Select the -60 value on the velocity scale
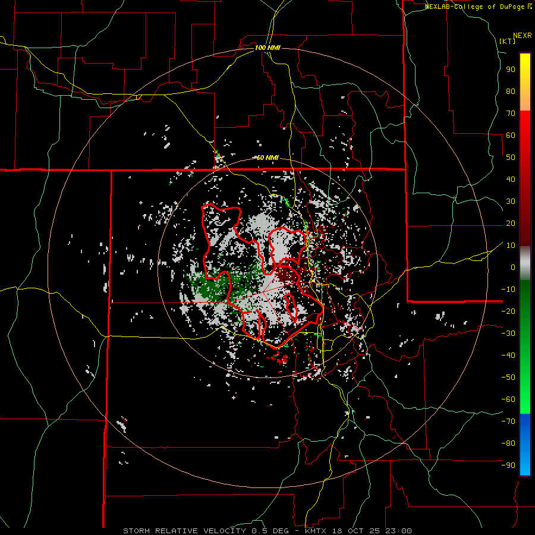The image size is (535, 535). coord(508,399)
